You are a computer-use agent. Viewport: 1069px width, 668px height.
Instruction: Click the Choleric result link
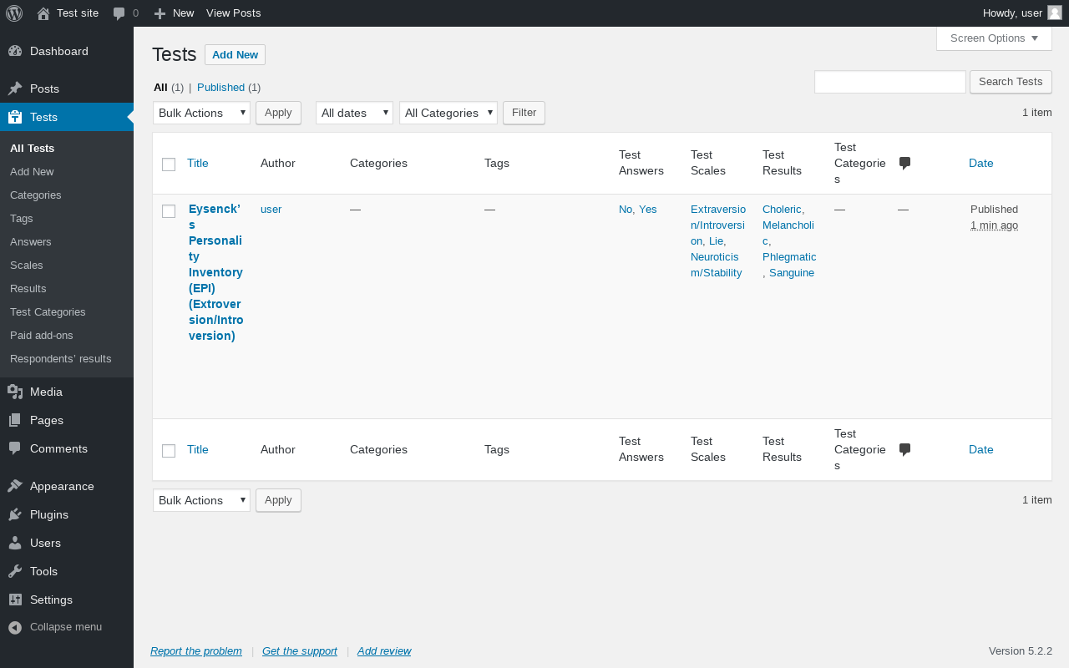tap(782, 209)
